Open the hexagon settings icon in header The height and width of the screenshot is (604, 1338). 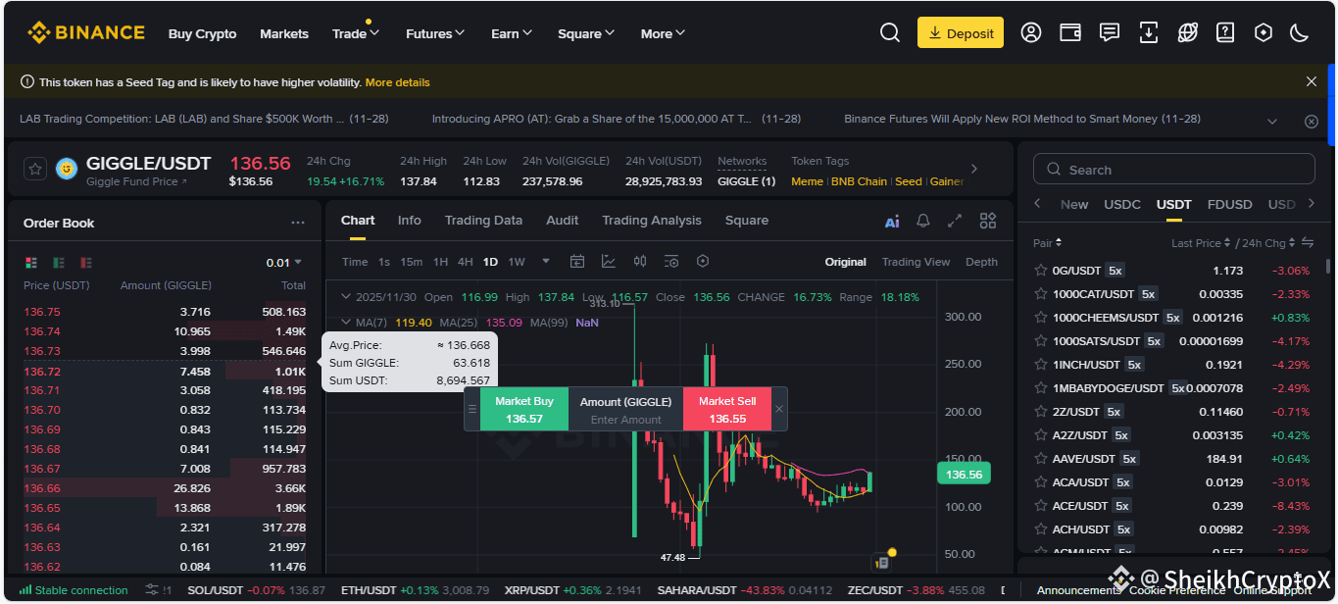click(1264, 32)
